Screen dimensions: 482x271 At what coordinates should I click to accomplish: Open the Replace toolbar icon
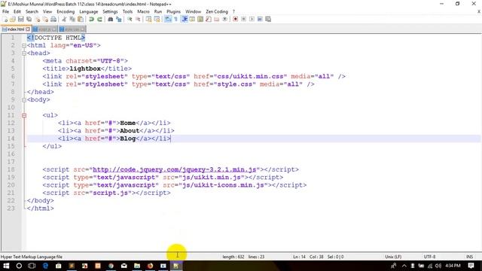pos(119,19)
